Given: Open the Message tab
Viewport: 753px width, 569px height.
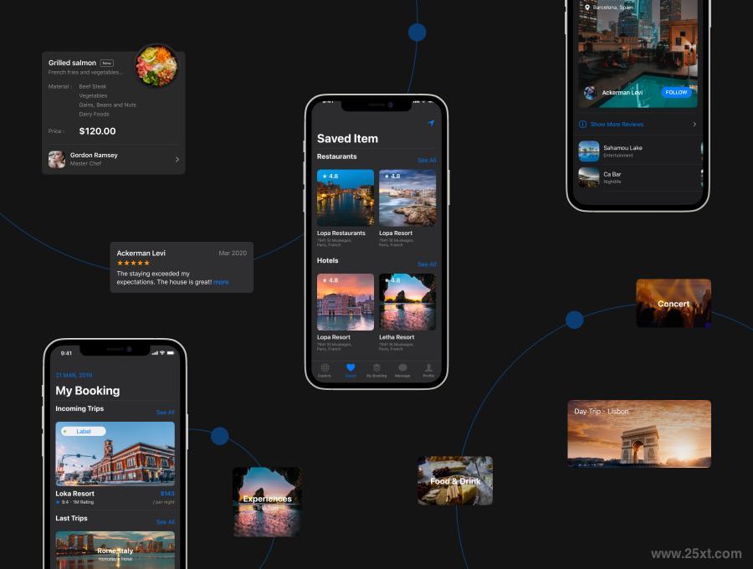Looking at the screenshot, I should click(402, 370).
